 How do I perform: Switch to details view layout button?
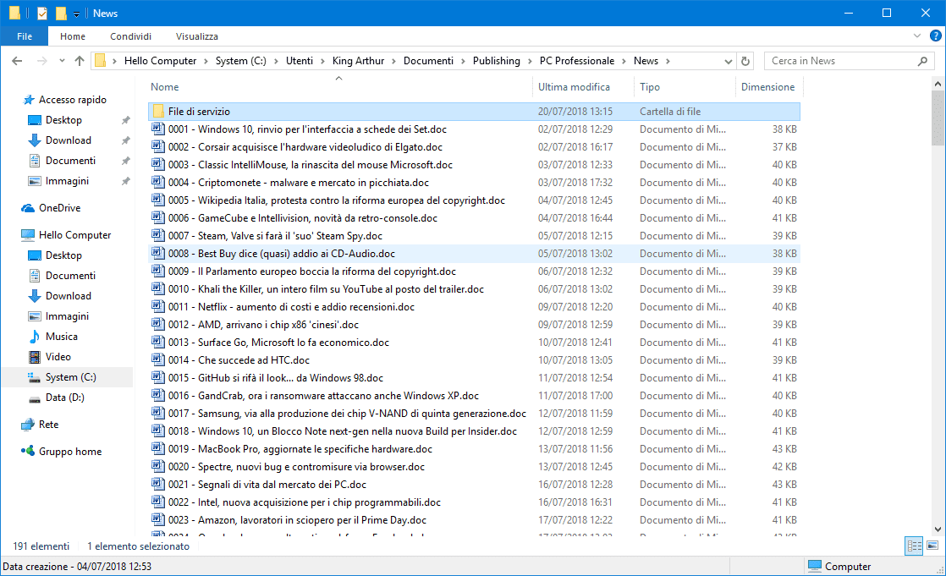[914, 546]
